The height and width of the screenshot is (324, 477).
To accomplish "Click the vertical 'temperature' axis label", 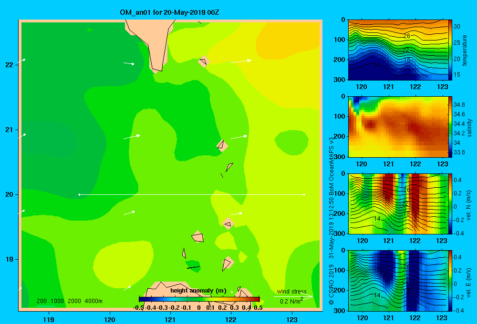I will [465, 50].
